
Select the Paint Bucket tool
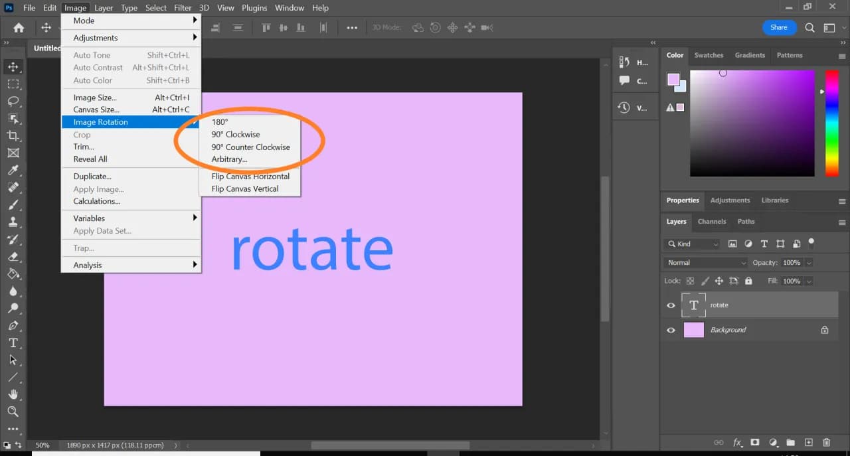pos(13,274)
